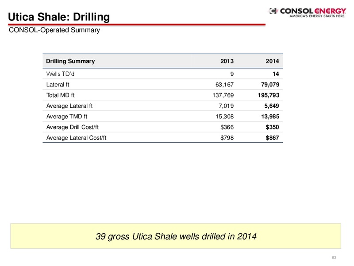The height and width of the screenshot is (266, 354).
Task: Select the "Wells TD'd" row label
Action: [x=60, y=74]
